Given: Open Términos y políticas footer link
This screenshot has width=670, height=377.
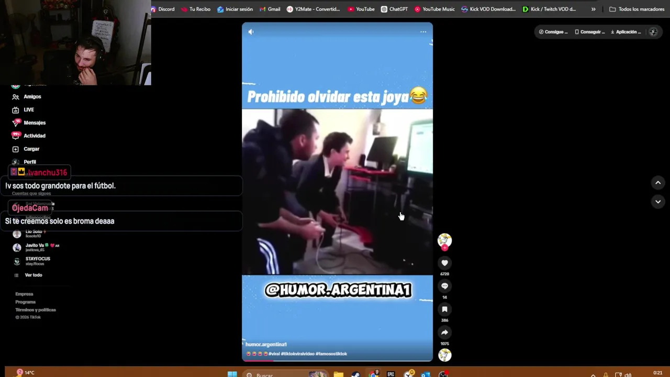Looking at the screenshot, I should (x=35, y=309).
